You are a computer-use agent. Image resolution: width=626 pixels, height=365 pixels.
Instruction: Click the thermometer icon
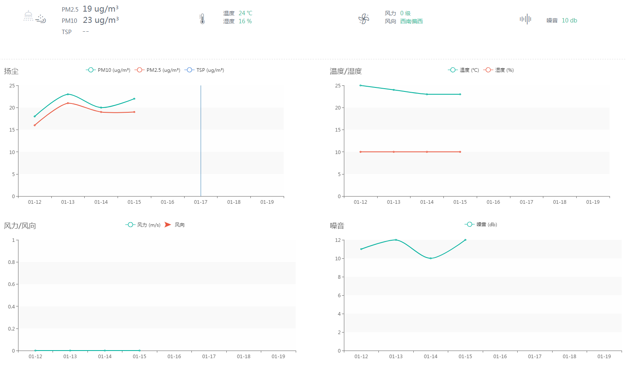click(x=202, y=19)
